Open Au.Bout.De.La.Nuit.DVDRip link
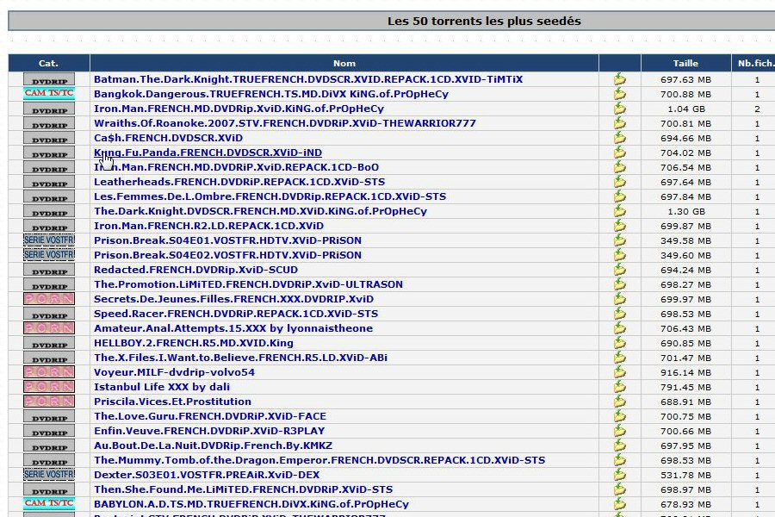775x517 pixels. [x=213, y=445]
